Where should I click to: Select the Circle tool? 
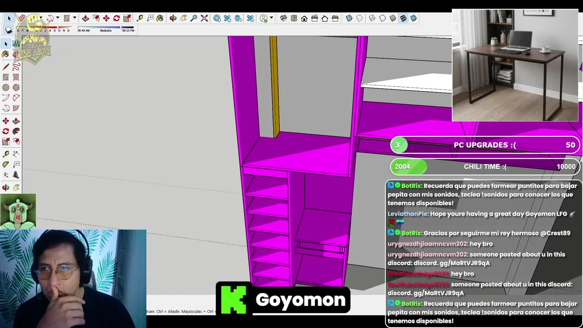5,87
